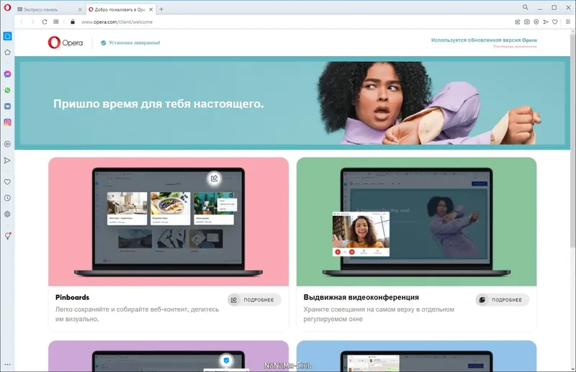
Task: Click the scrollbar down arrow
Action: tap(572, 368)
